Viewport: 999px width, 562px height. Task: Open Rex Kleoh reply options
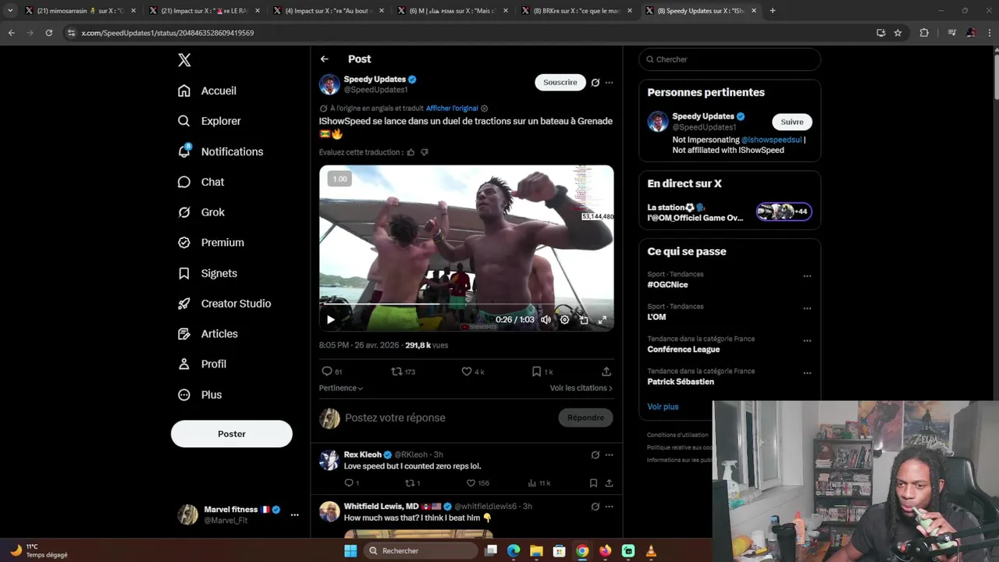609,455
